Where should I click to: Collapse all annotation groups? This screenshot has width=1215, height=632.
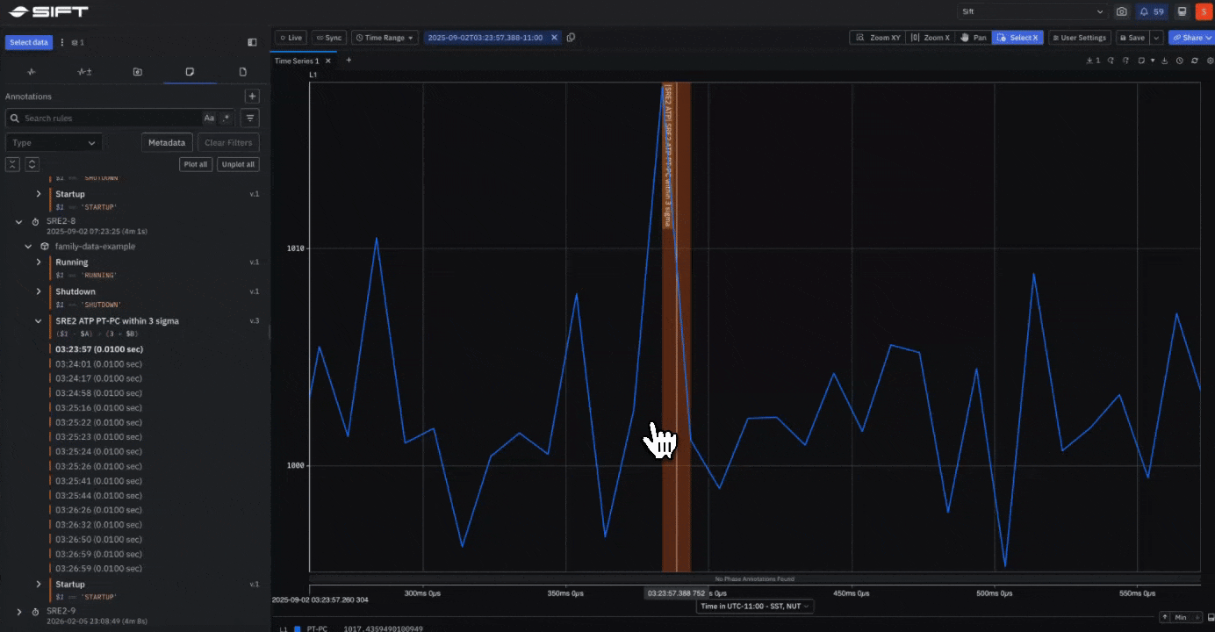pyautogui.click(x=12, y=164)
